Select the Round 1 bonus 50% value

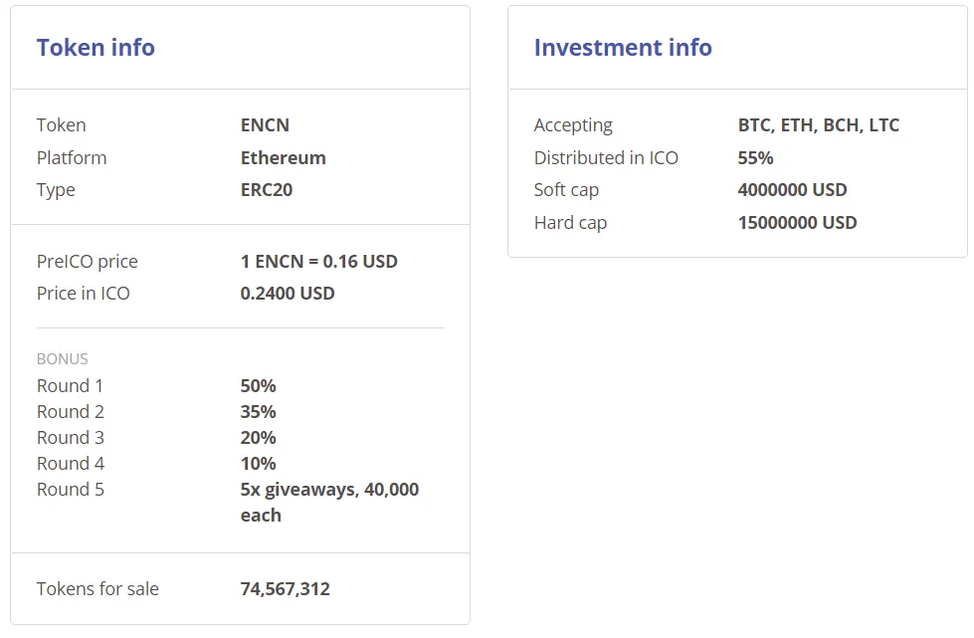[x=259, y=386]
